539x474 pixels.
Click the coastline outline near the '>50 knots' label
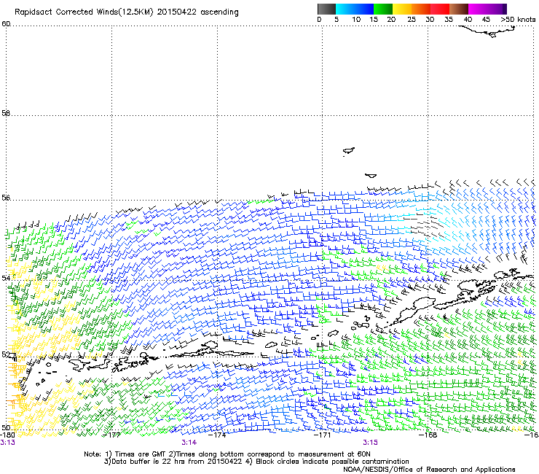point(488,31)
